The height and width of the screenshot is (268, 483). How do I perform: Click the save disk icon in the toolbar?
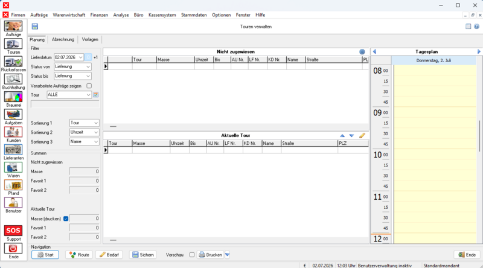(35, 27)
